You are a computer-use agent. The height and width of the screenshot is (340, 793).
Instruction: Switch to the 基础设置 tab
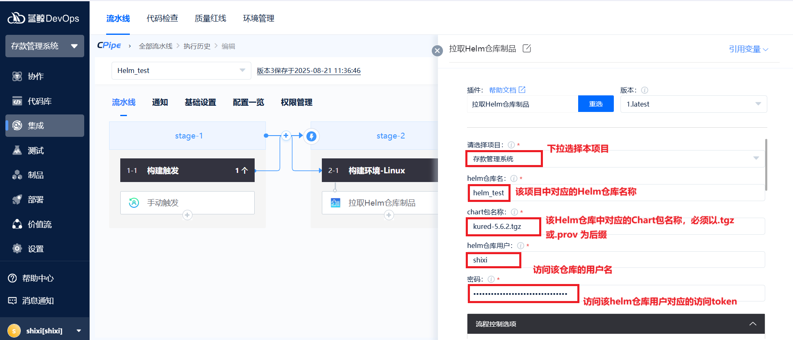point(200,102)
